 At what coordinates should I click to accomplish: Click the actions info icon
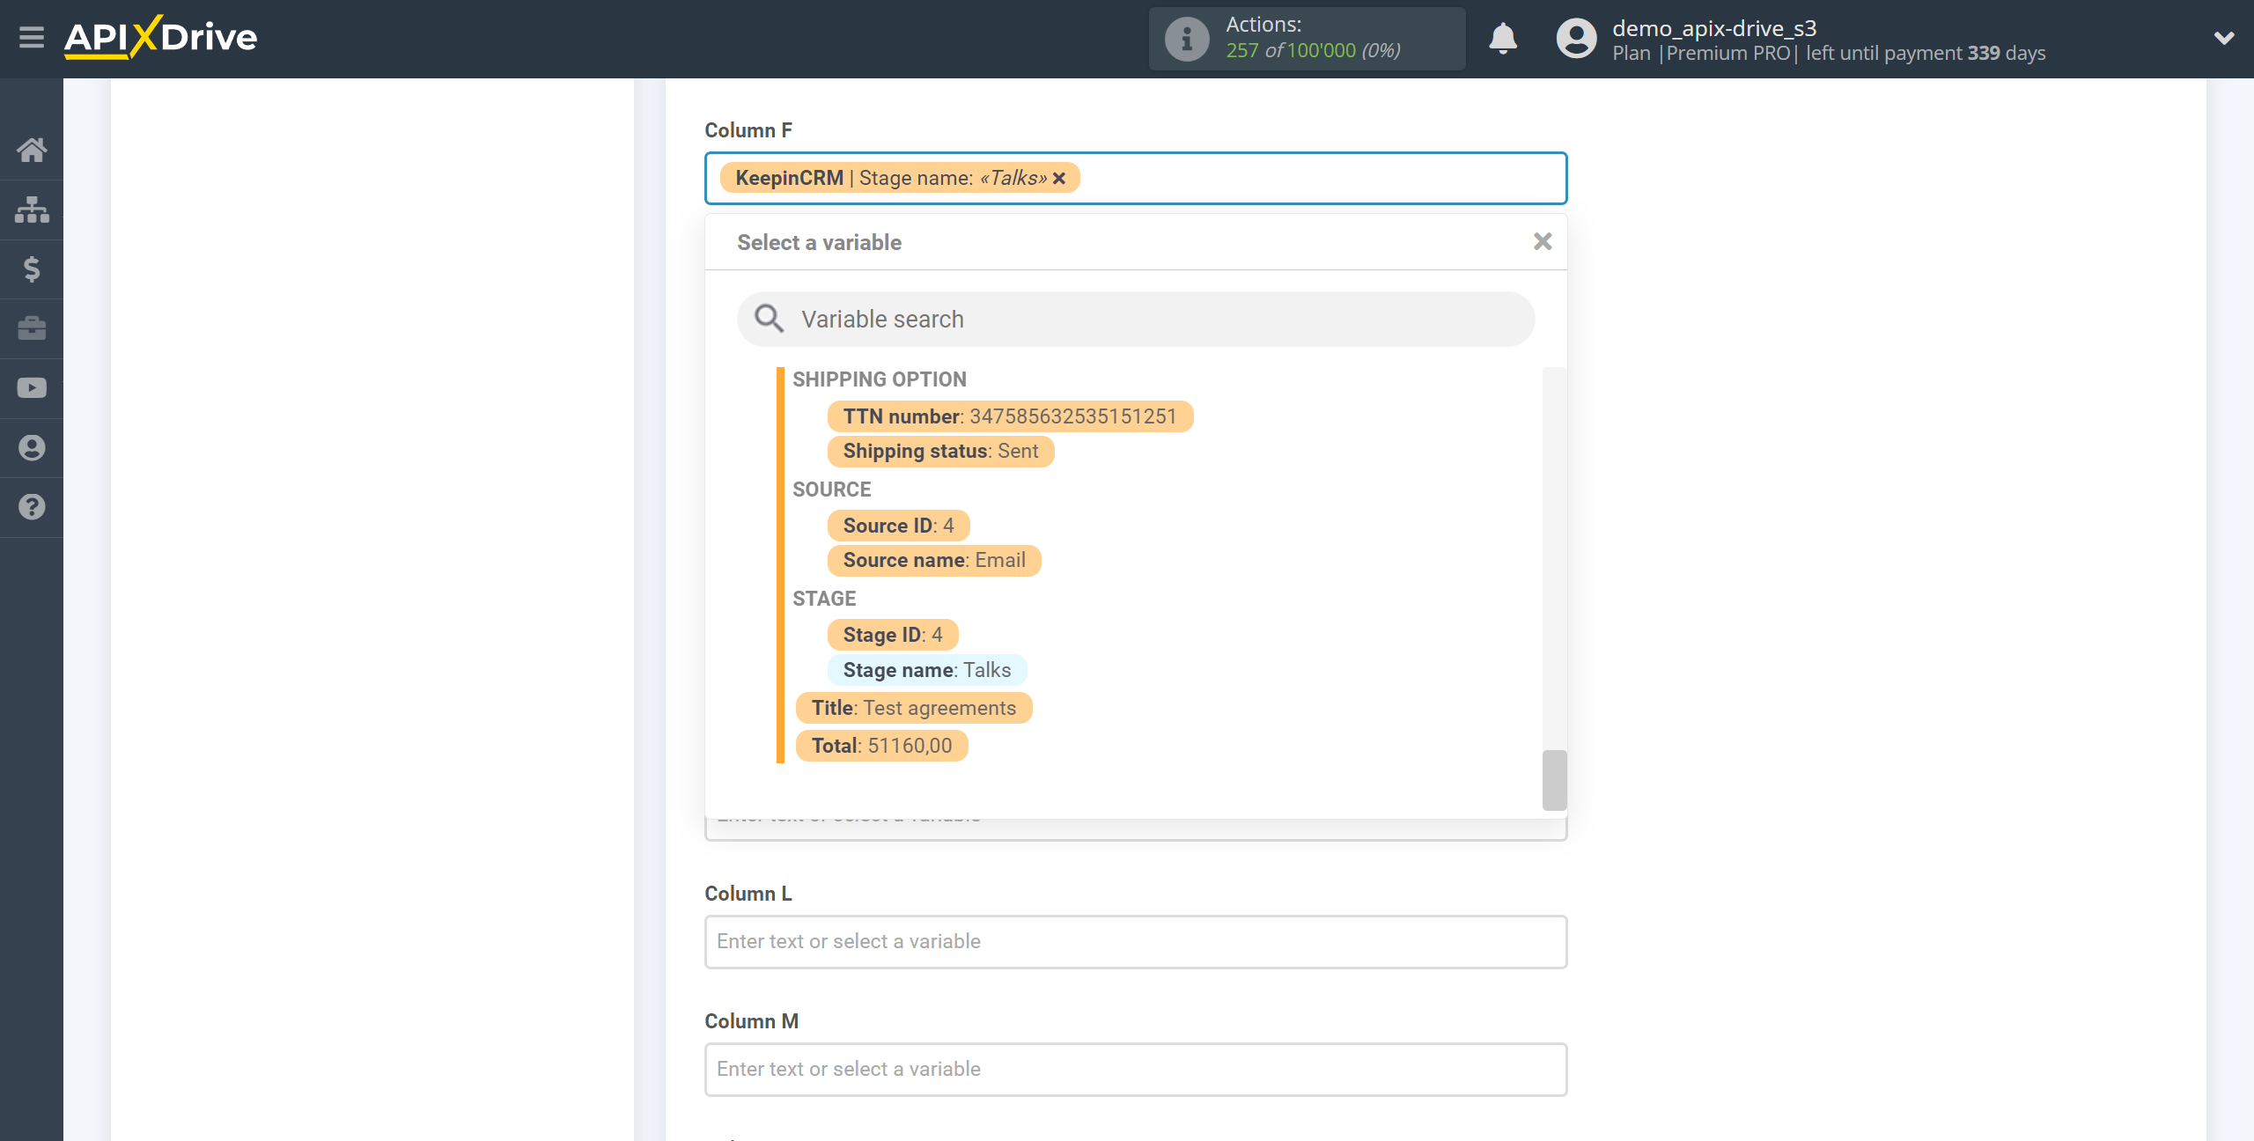pyautogui.click(x=1187, y=39)
